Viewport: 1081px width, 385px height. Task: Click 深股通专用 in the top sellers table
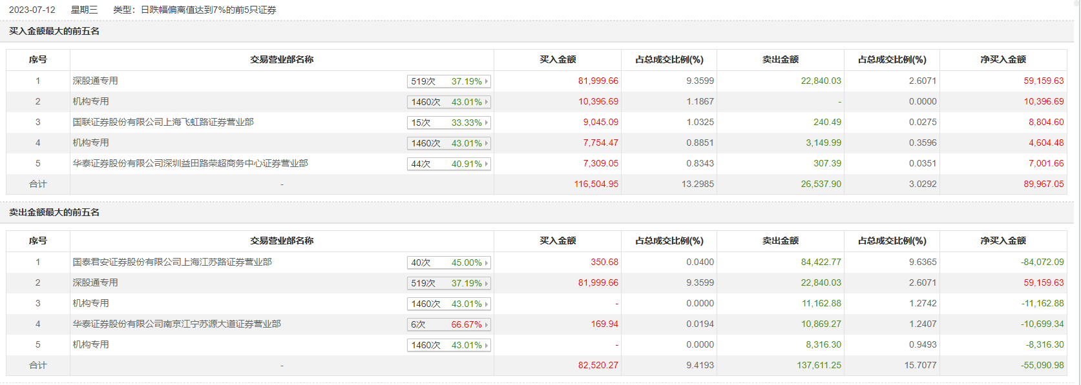(x=95, y=282)
